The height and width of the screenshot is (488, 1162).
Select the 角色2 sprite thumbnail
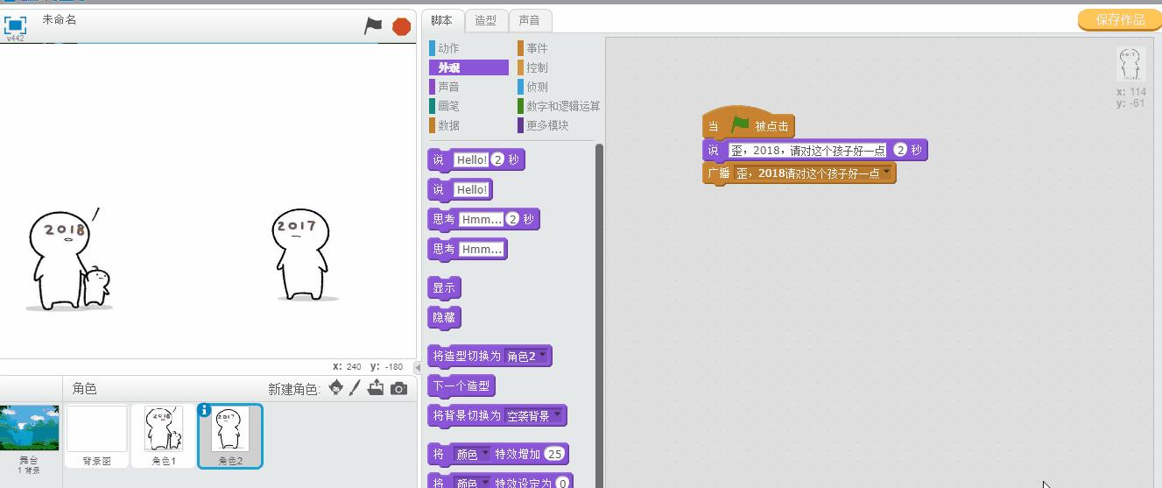click(230, 435)
